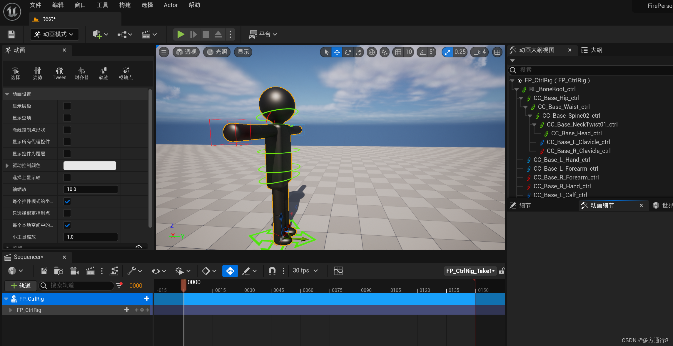The width and height of the screenshot is (673, 346).
Task: Click the 光照 lit mode button
Action: tap(217, 52)
